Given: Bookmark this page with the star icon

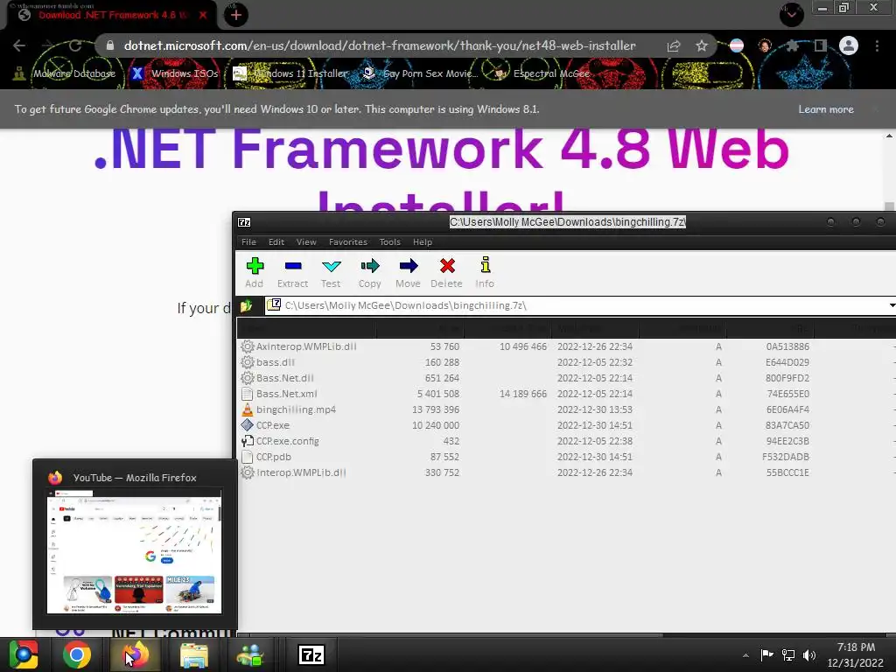Looking at the screenshot, I should pos(702,45).
